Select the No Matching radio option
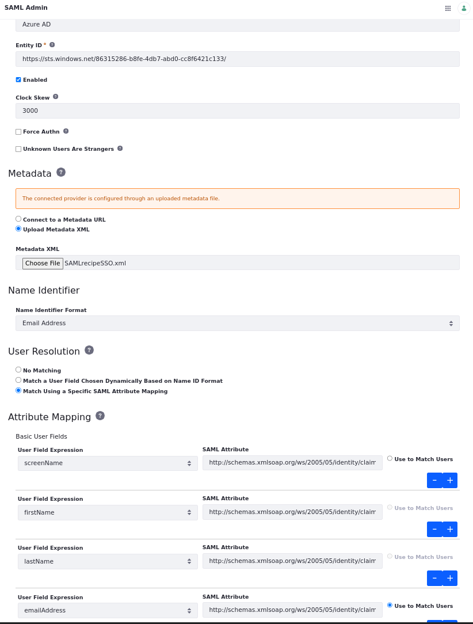 tap(18, 370)
